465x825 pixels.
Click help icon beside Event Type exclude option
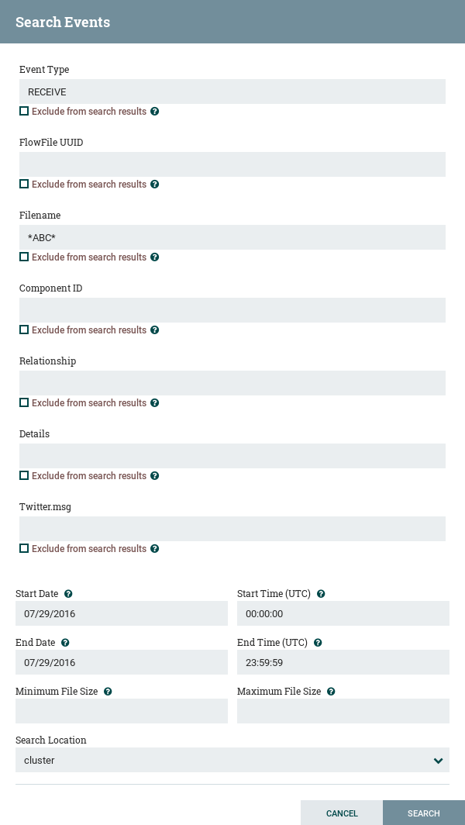click(155, 112)
